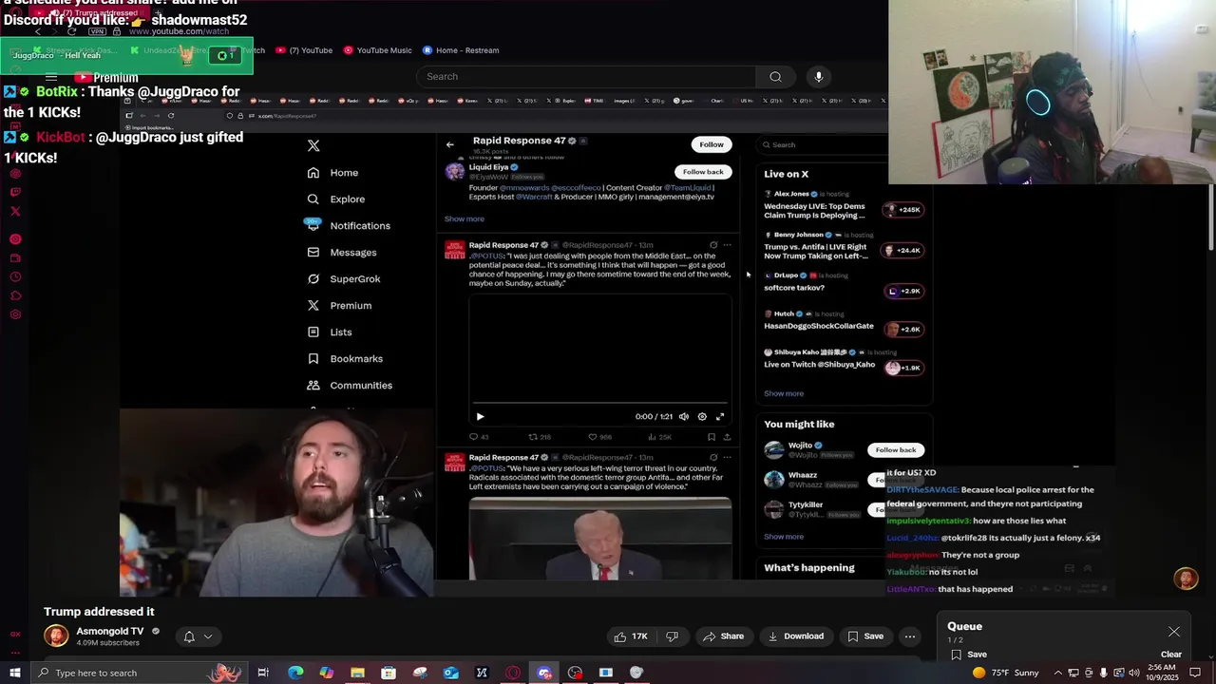
Task: Follow back Liquid Eiya
Action: click(703, 172)
